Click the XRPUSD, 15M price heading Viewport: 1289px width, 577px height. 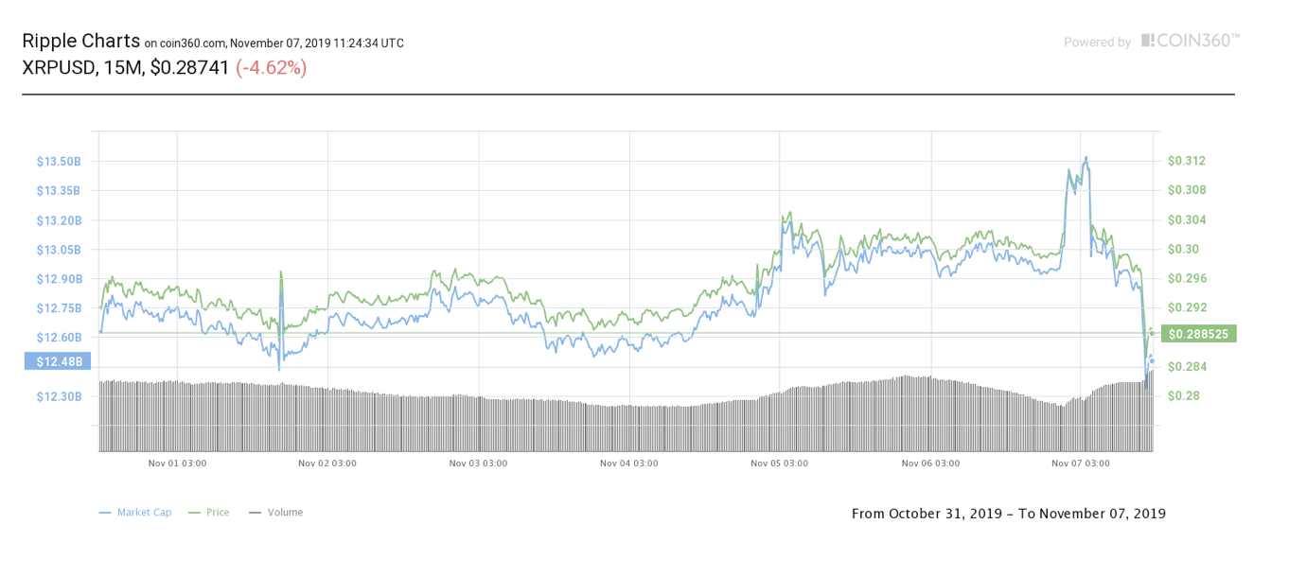[126, 68]
